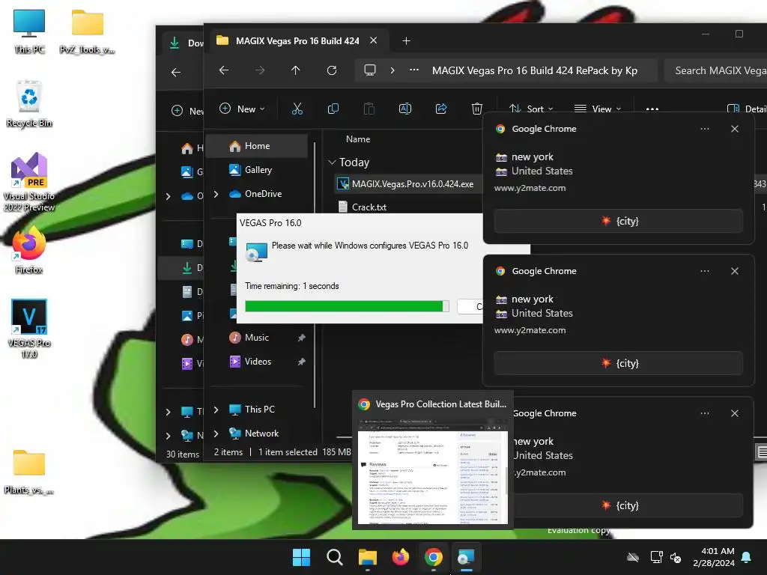Screen dimensions: 767x575
Task: Toggle the Details pane button
Action: pos(747,109)
